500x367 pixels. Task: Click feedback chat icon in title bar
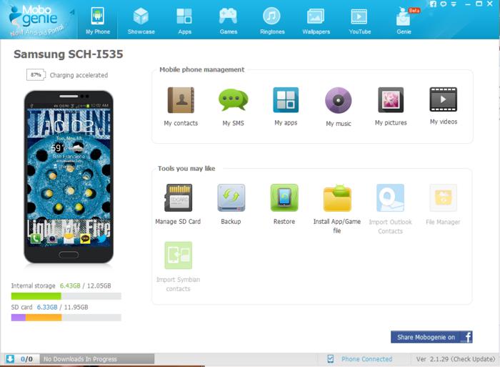click(x=444, y=4)
